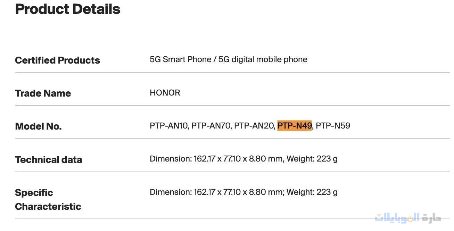
Task: Click the Trade Name row label
Action: [x=43, y=93]
